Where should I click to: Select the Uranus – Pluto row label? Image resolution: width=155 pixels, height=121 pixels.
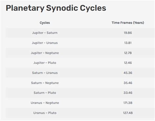point(45,113)
